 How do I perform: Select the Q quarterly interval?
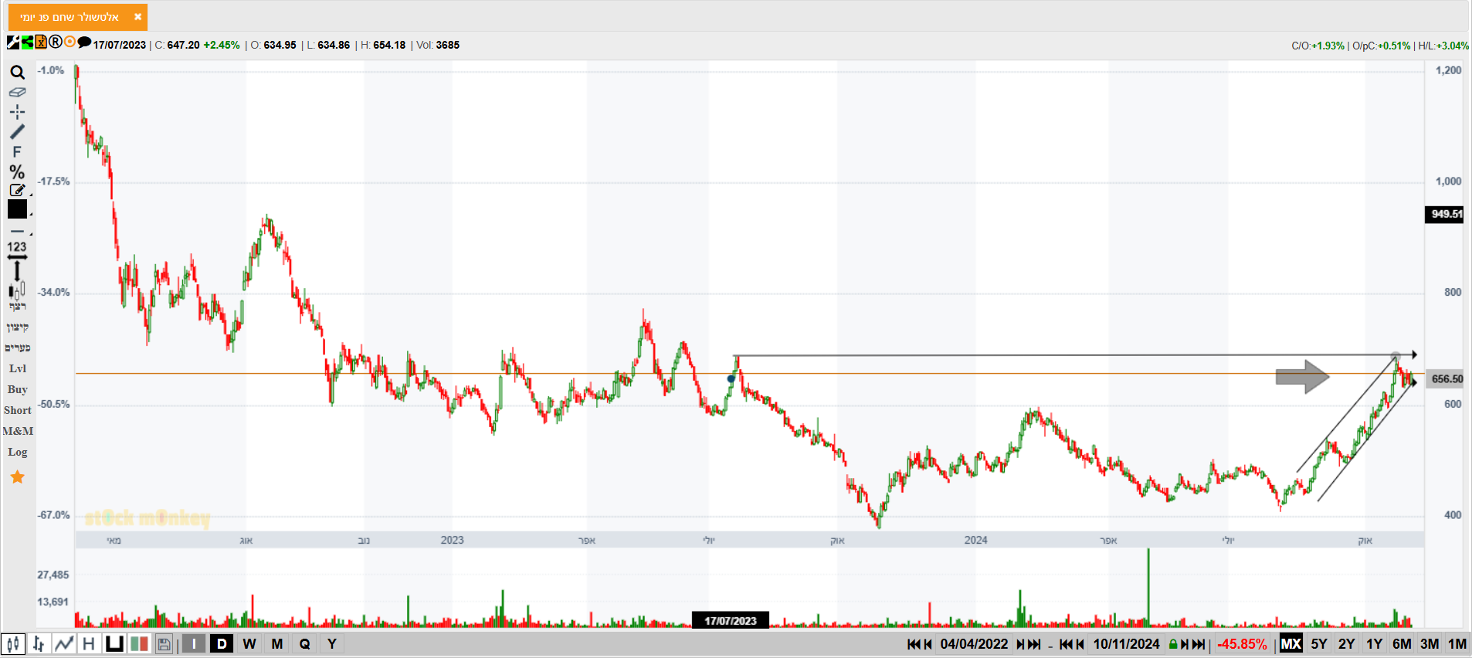tap(305, 643)
